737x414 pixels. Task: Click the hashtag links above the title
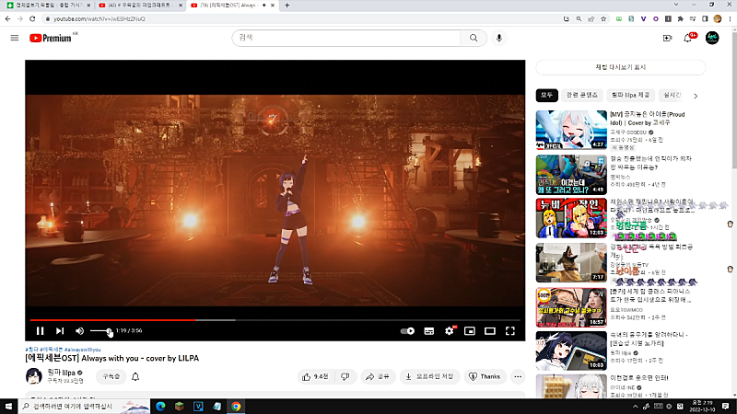(63, 350)
